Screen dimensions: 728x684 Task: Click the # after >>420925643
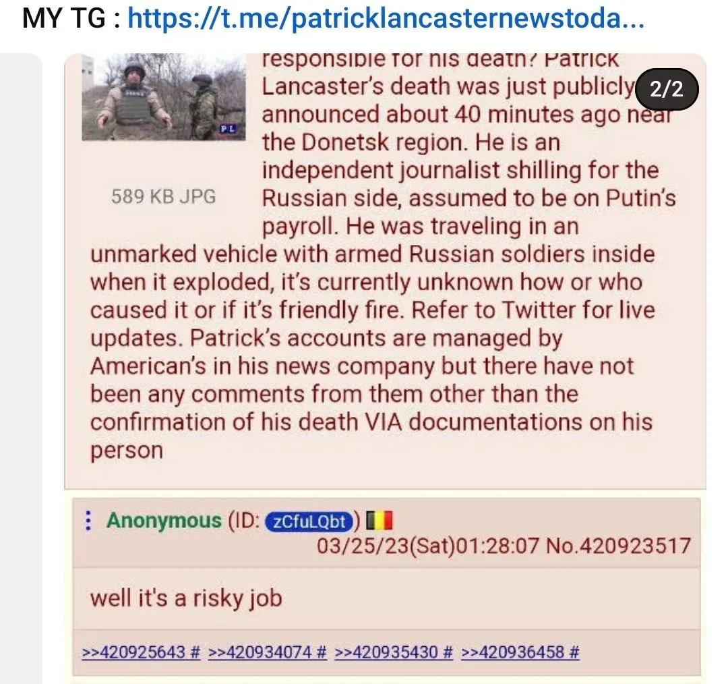click(195, 652)
